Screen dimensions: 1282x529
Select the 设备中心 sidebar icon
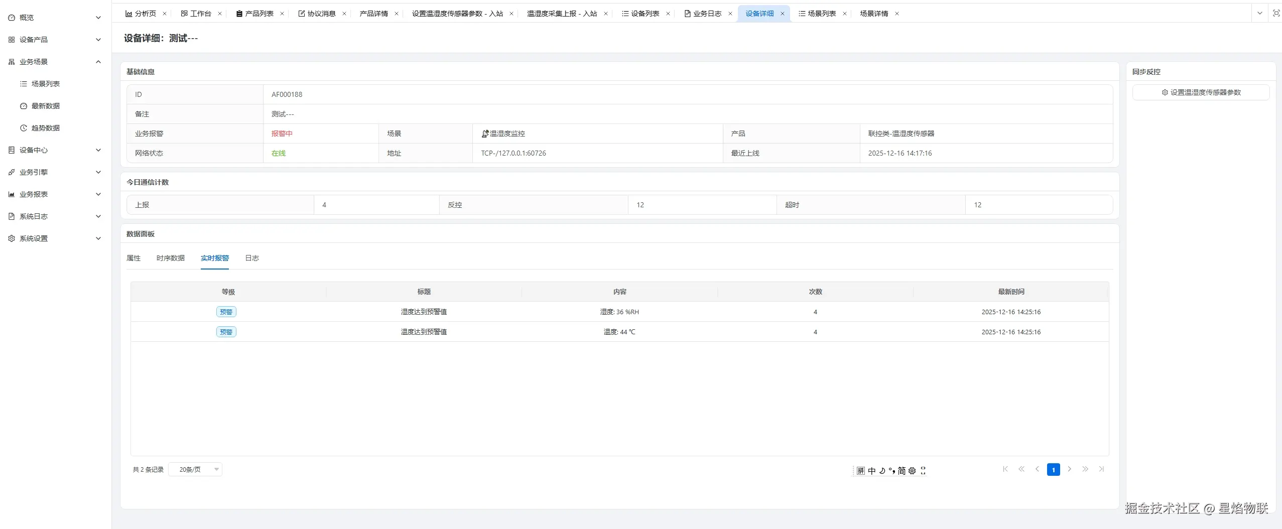pos(11,150)
